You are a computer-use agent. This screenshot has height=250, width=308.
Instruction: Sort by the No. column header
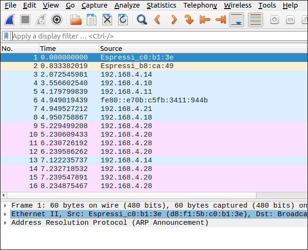20,49
